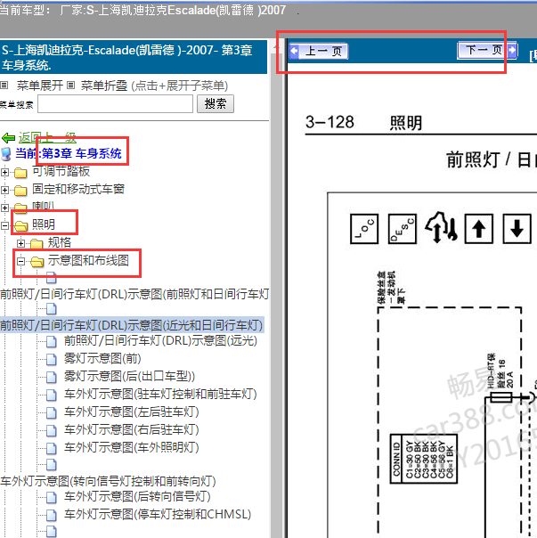Expand the 固定和移动式车窗 folder

pyautogui.click(x=4, y=190)
